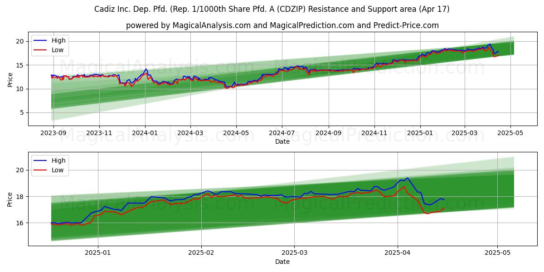Click the '2025-03' tick in bottom chart
The width and height of the screenshot is (544, 272).
294,253
